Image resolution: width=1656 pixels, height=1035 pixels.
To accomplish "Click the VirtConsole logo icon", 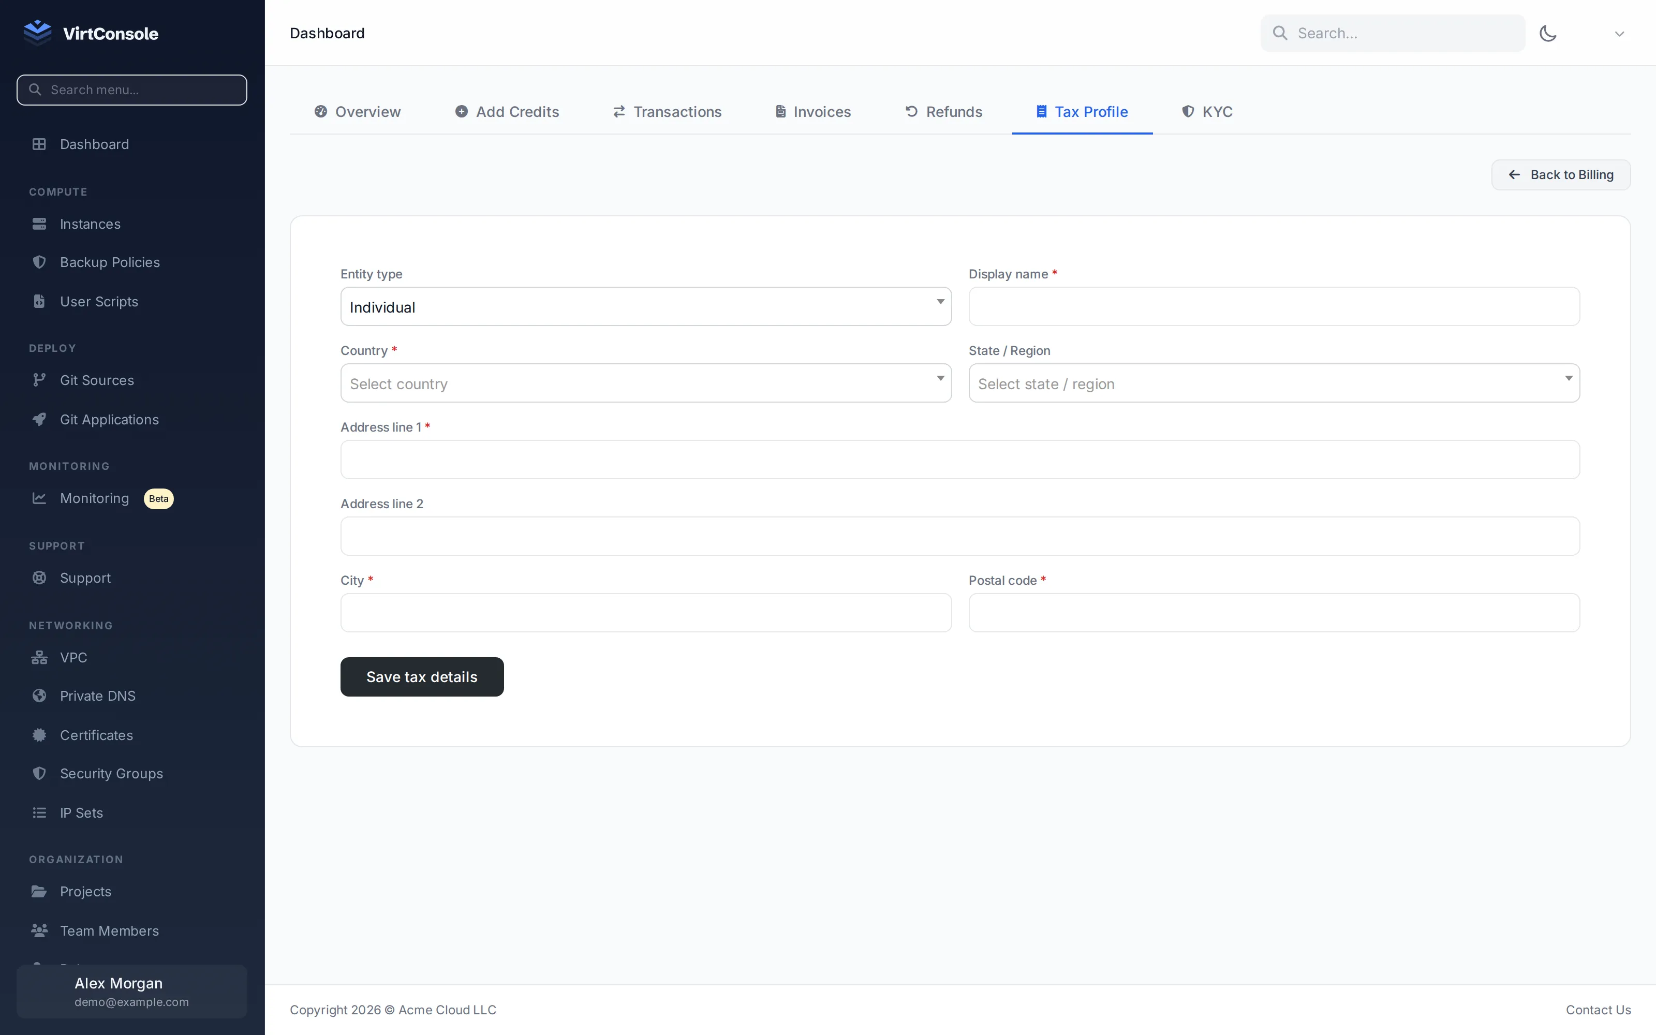I will [38, 32].
